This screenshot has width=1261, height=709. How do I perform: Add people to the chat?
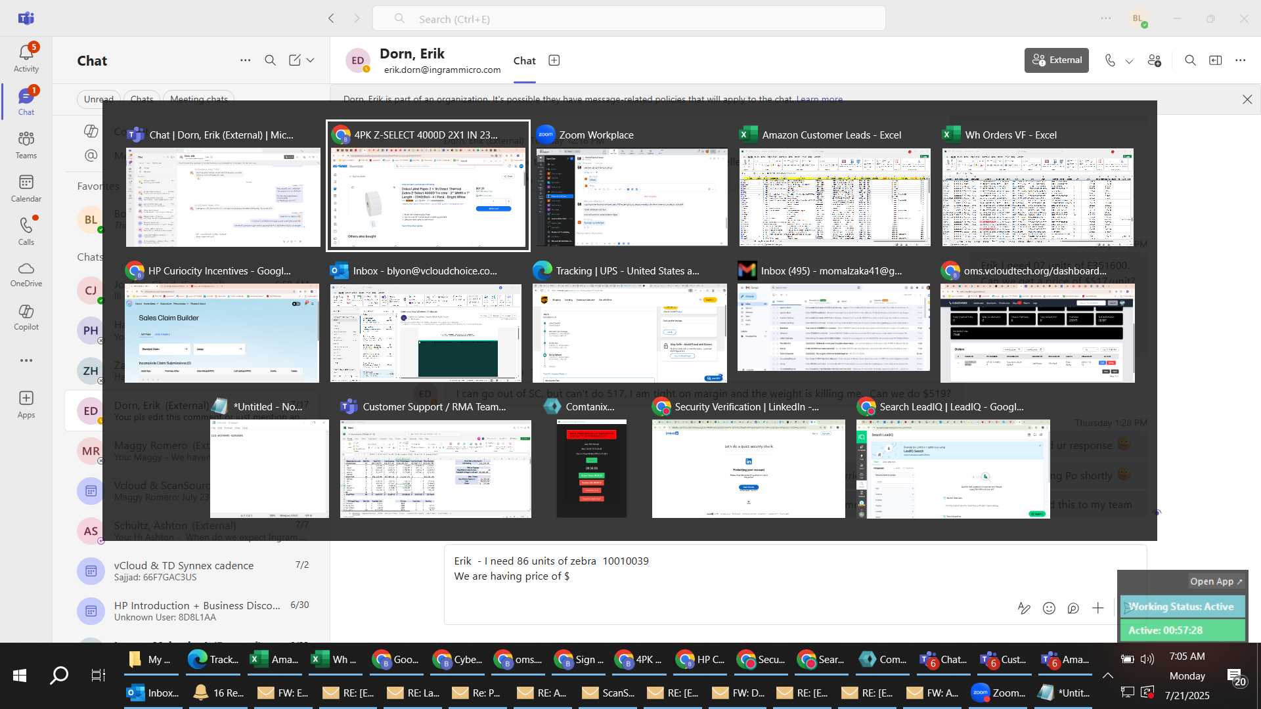(x=1155, y=60)
